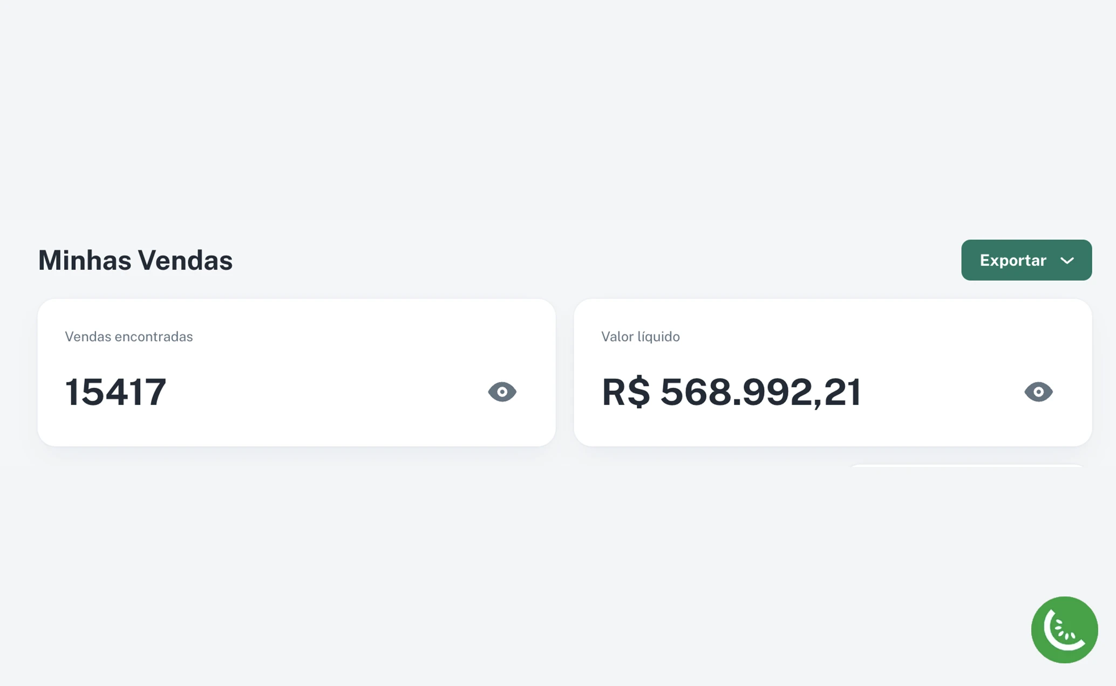Click the word "líquido" in the value card
The width and height of the screenshot is (1116, 686).
point(658,337)
